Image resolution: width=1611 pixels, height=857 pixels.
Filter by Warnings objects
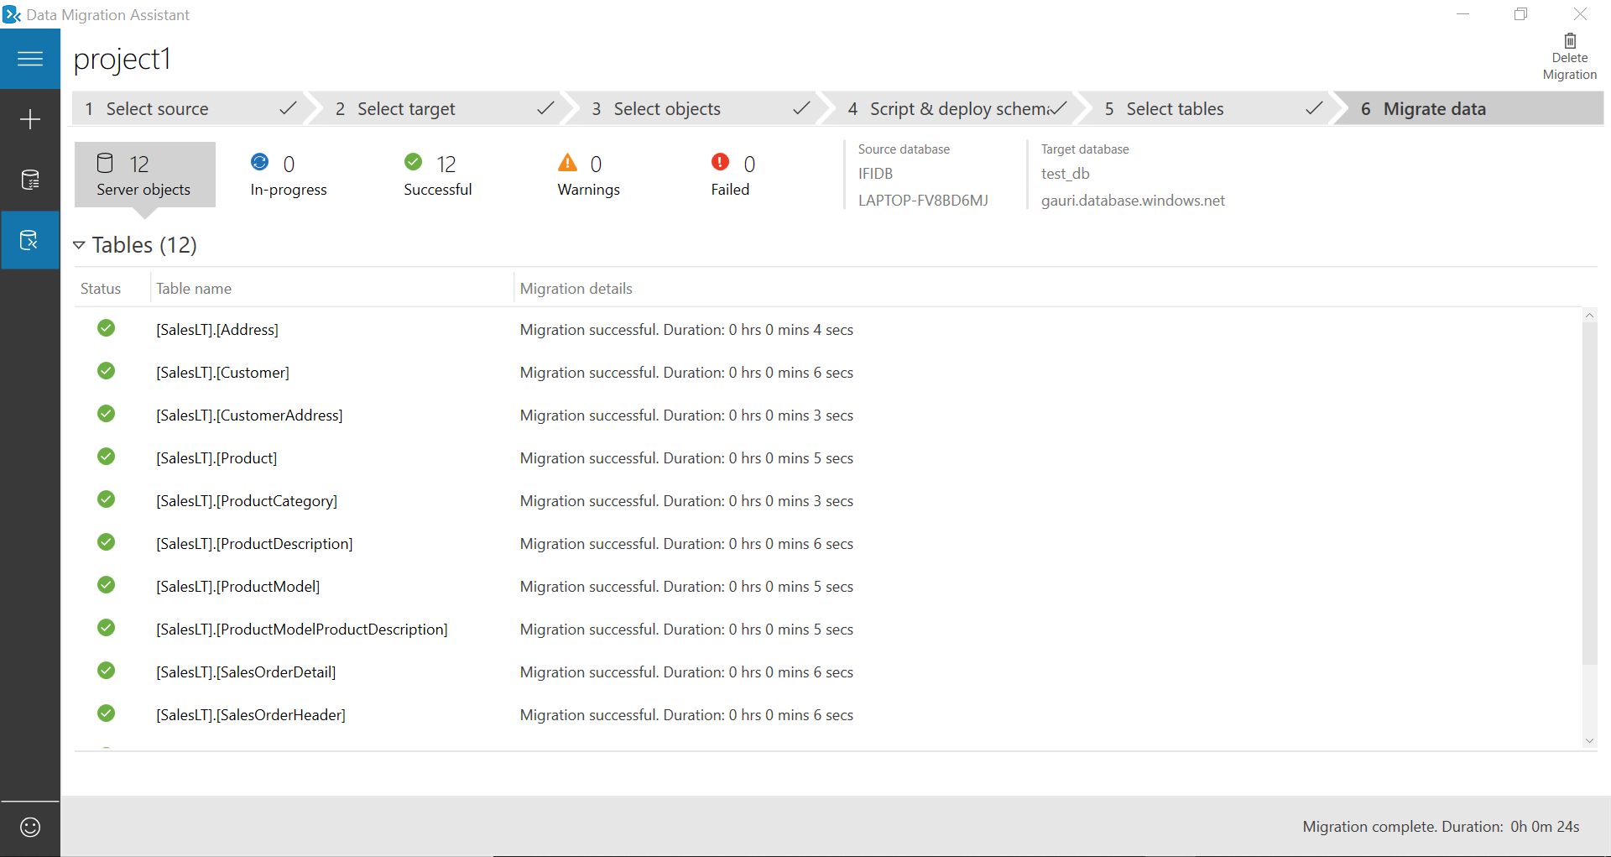(x=589, y=175)
